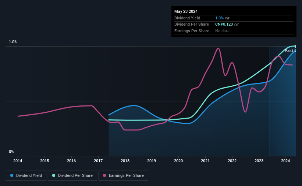Click the 1.0% y-axis label
Screen dimensions: 302x186
pyautogui.click(x=13, y=42)
